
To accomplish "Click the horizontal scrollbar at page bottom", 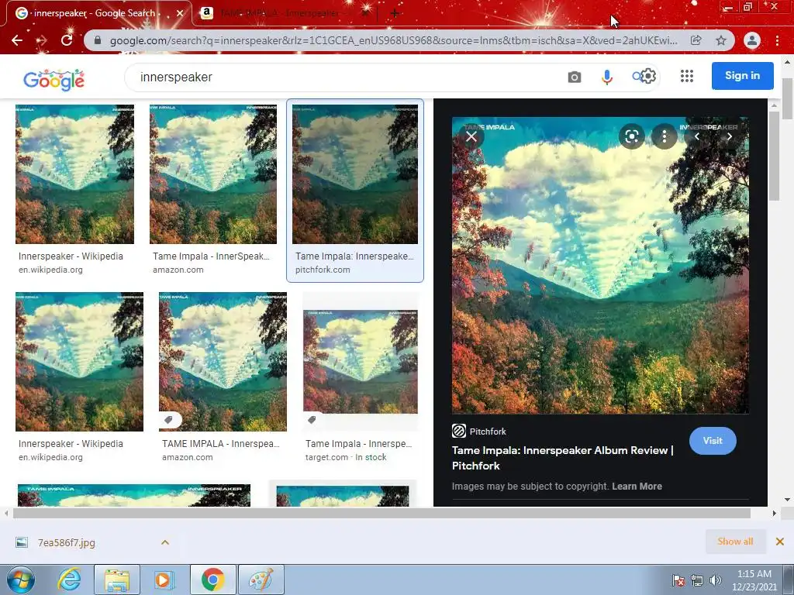I will coord(381,513).
